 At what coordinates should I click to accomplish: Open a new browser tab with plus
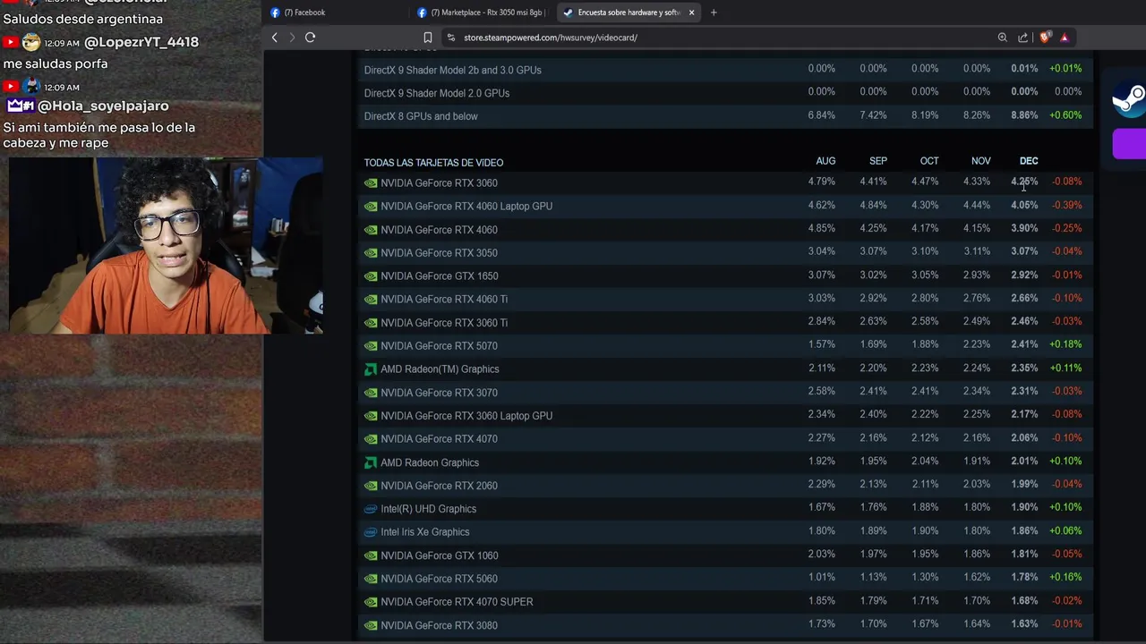714,13
